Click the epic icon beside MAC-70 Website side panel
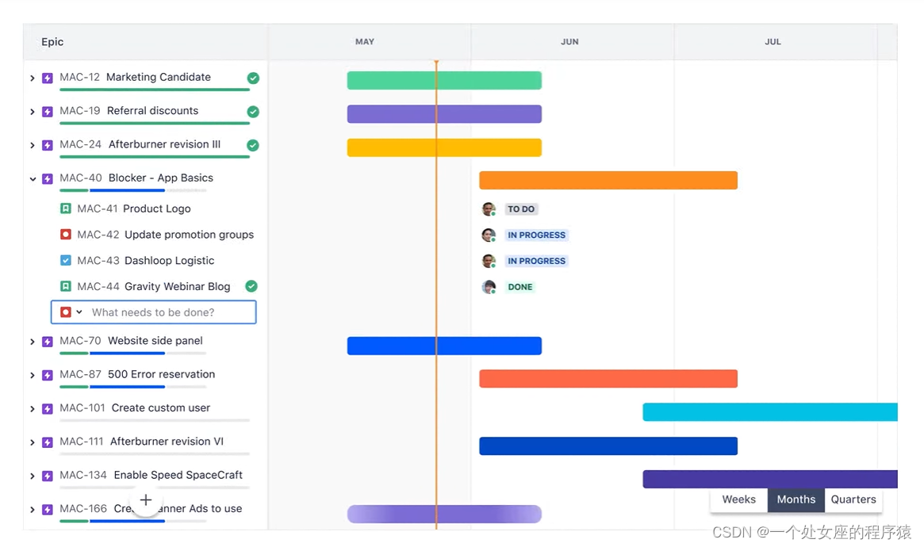Image resolution: width=924 pixels, height=547 pixels. 47,340
